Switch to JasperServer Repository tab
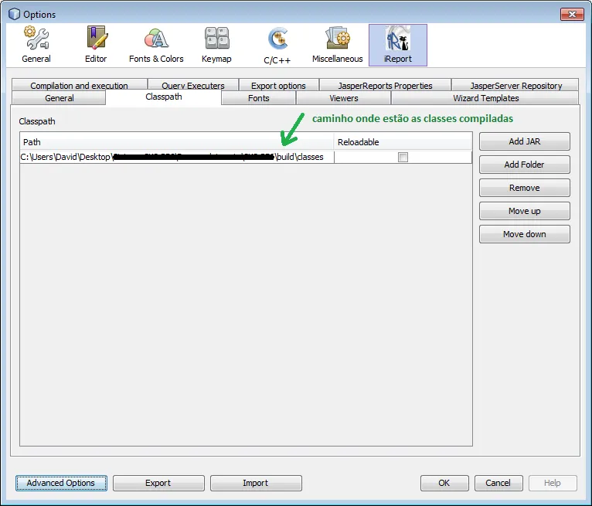The width and height of the screenshot is (592, 506). (515, 85)
